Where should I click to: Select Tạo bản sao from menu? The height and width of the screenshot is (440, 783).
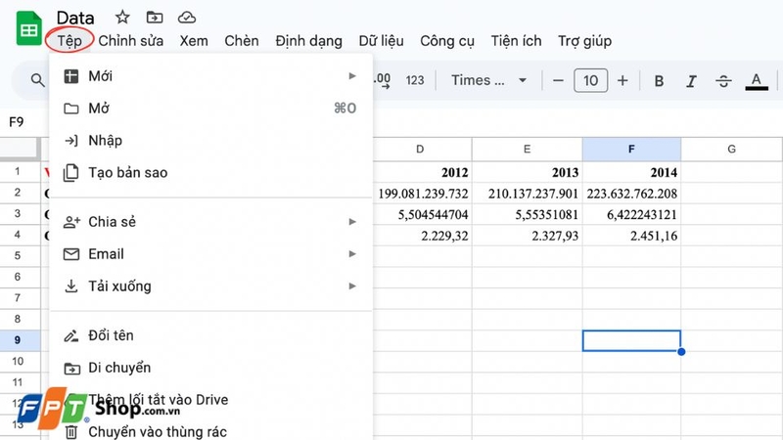(127, 173)
